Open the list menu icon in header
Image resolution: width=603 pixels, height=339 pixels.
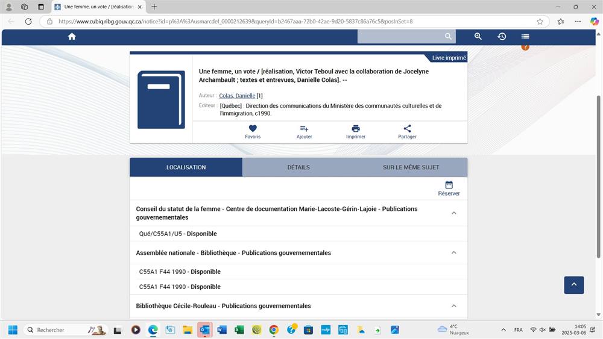(525, 37)
